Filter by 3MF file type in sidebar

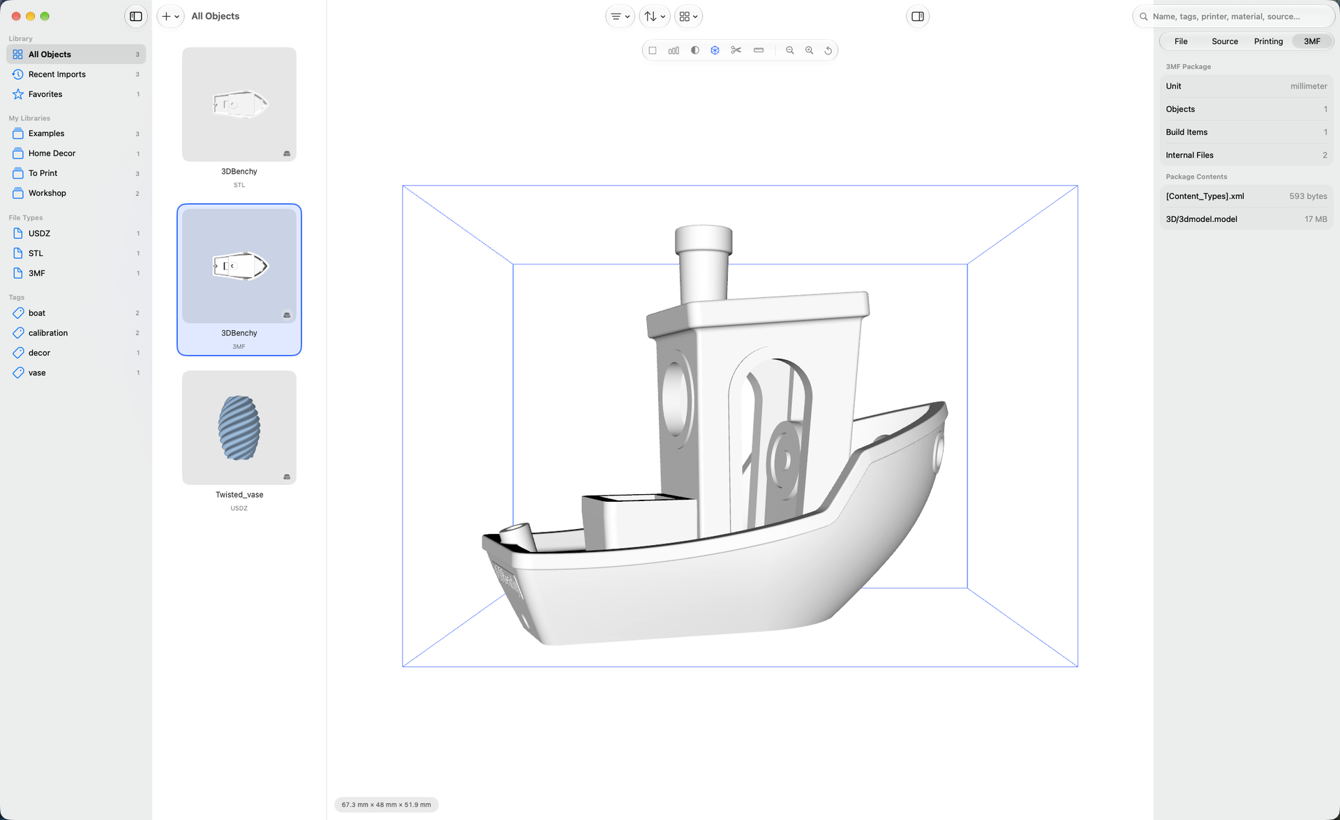[76, 273]
